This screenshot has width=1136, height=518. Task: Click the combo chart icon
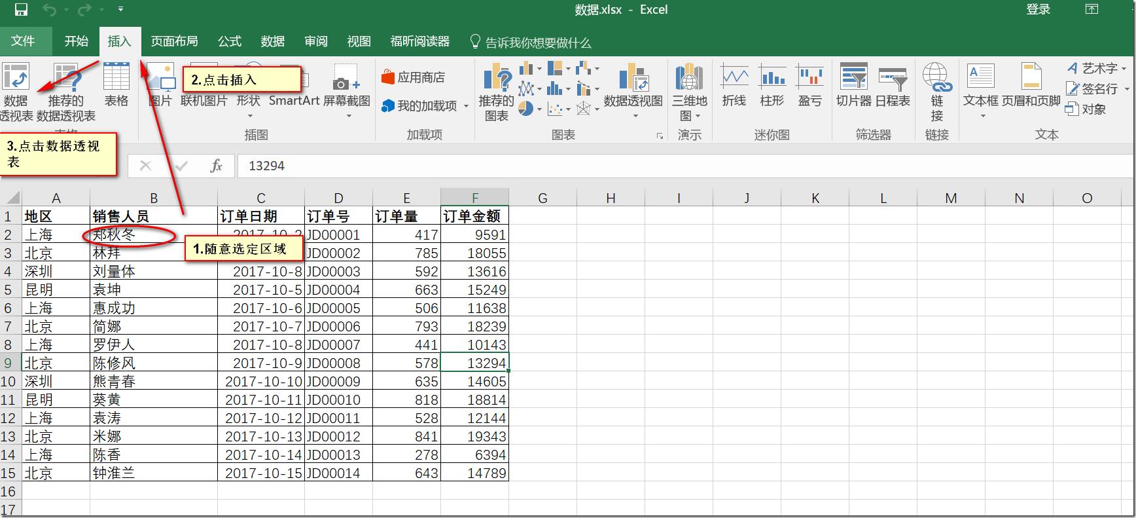pyautogui.click(x=584, y=88)
